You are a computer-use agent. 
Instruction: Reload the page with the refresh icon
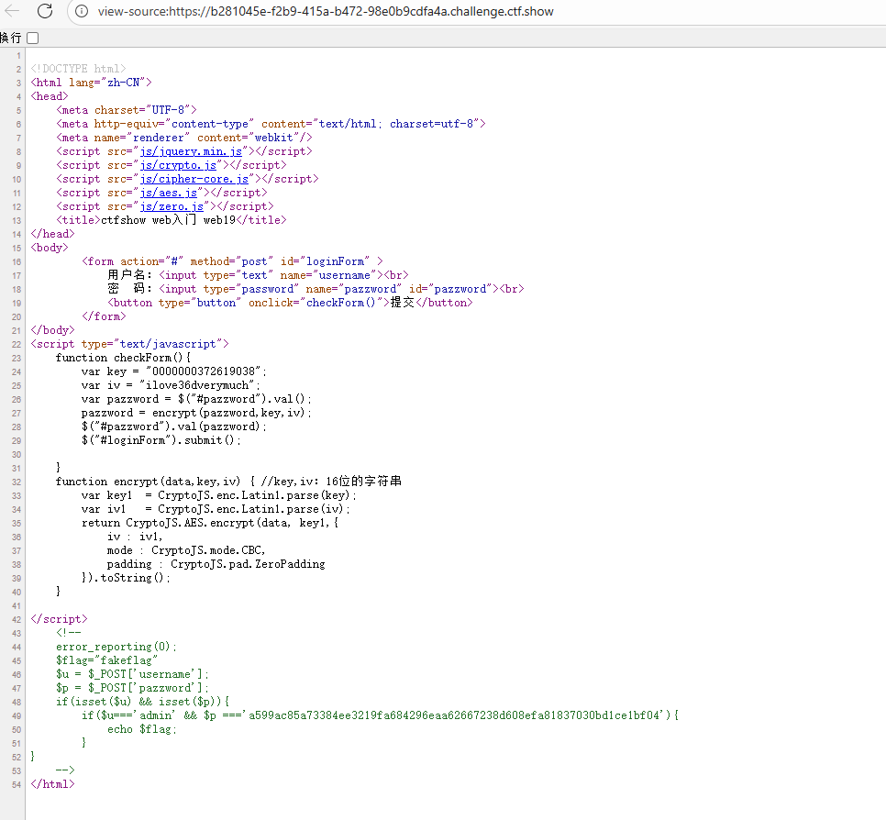pos(45,11)
